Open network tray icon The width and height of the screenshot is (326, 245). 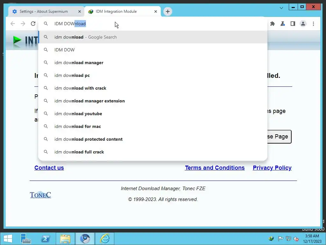[288, 239]
